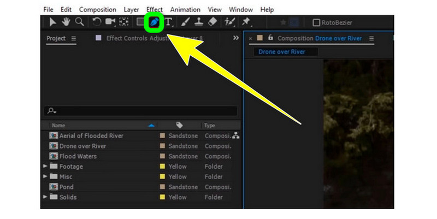Expand the Footage folder
437x219 pixels.
point(45,166)
